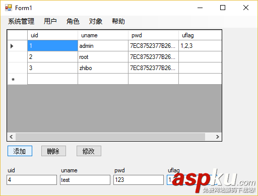Minimize the Form1 window
This screenshot has width=258, height=196.
coord(200,8)
